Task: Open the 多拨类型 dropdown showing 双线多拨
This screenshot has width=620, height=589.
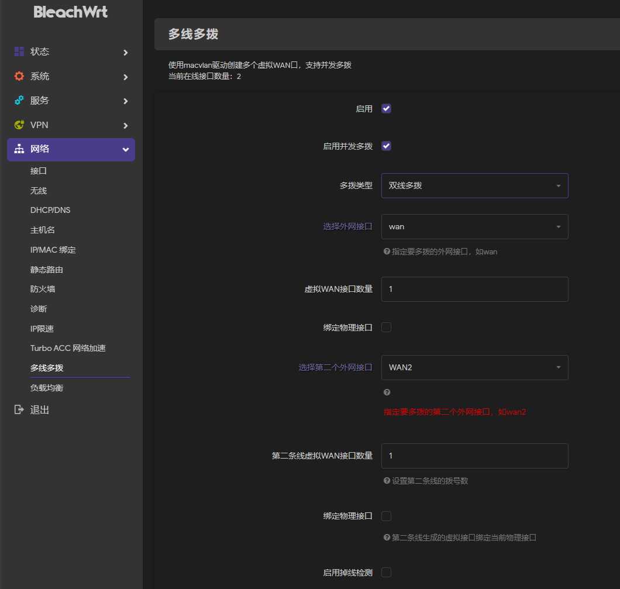Action: [474, 185]
